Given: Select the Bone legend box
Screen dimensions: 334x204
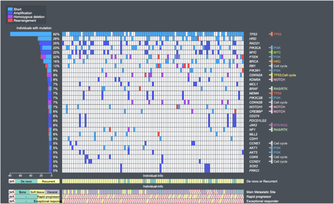Looking at the screenshot, I should (23, 192).
